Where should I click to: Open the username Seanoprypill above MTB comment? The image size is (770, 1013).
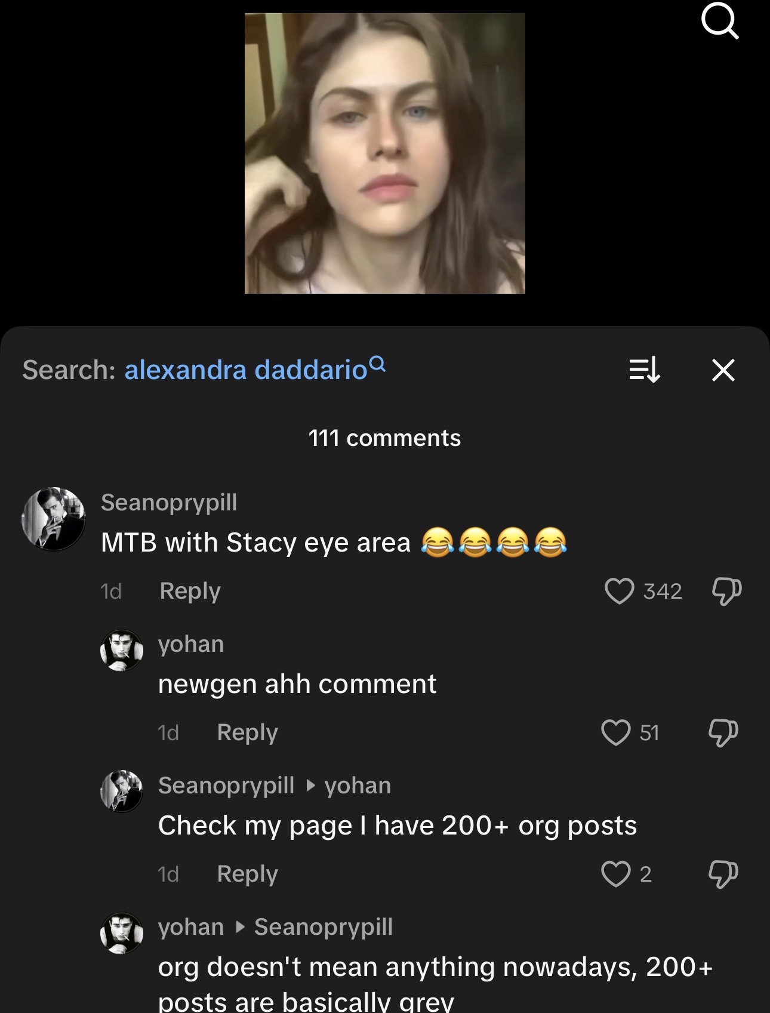[x=169, y=503]
